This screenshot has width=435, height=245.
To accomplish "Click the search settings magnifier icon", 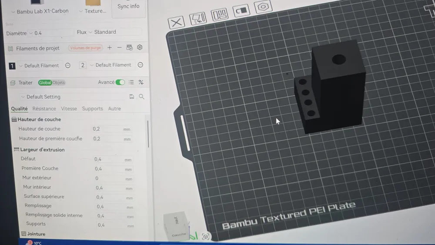I will pos(141,97).
